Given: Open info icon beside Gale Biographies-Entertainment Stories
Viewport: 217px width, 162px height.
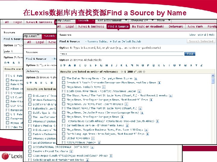Looking at the screenshot, I should click(x=87, y=160).
